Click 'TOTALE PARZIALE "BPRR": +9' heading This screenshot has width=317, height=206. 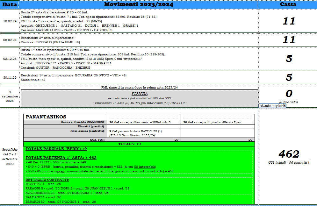coord(56,149)
